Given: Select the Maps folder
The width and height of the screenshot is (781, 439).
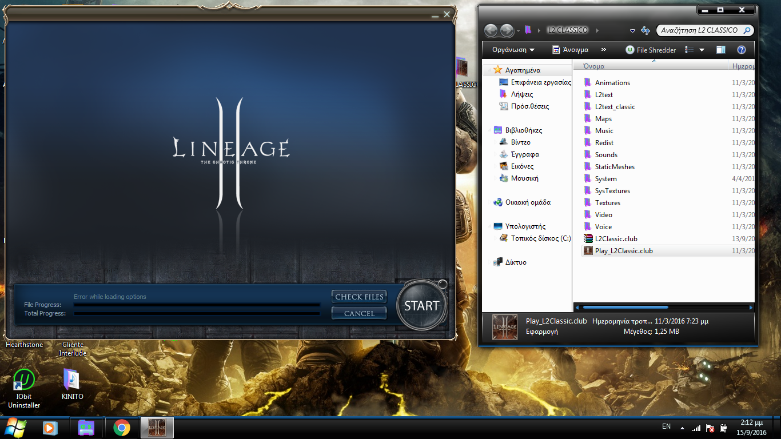Looking at the screenshot, I should pos(603,118).
